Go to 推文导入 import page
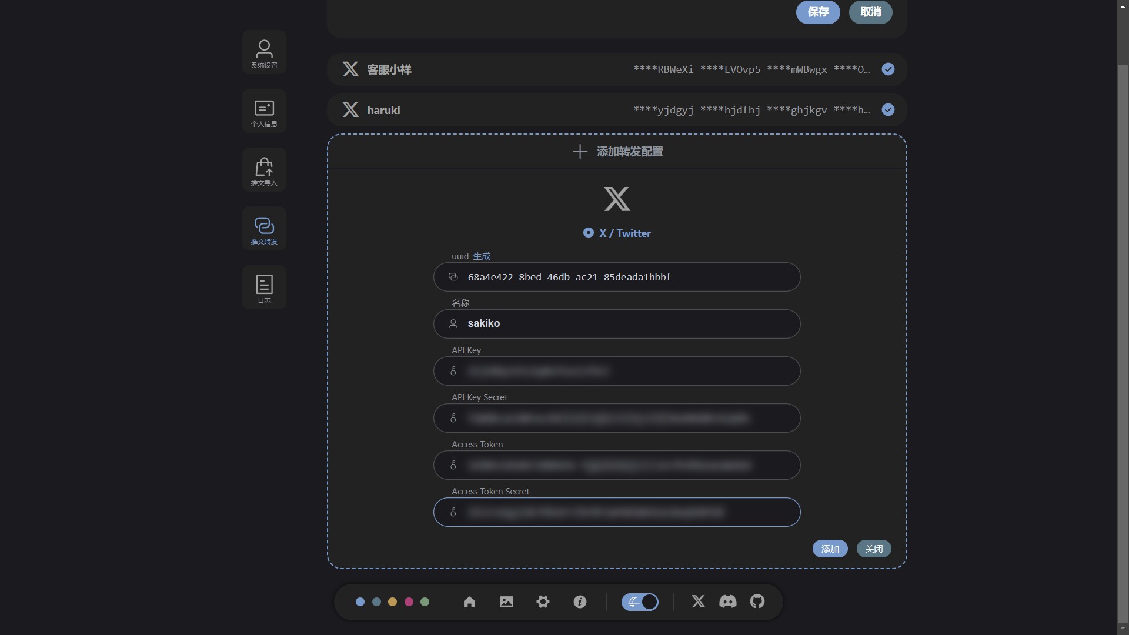The image size is (1129, 635). [x=264, y=170]
